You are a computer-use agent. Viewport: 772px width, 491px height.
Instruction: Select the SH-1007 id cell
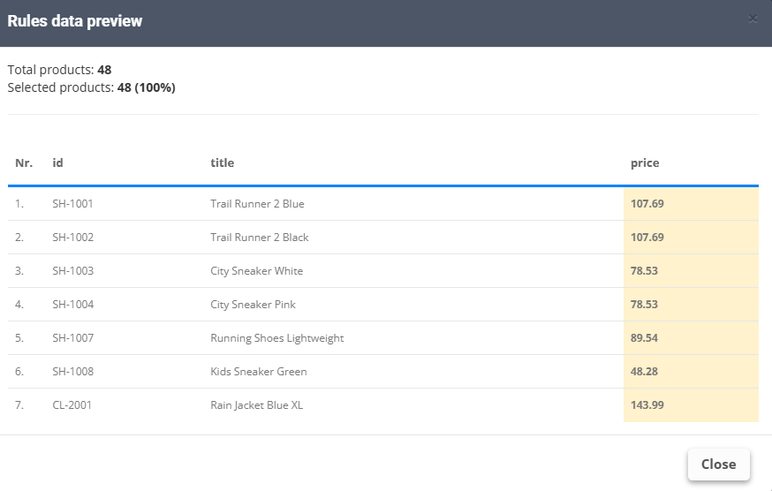click(72, 338)
